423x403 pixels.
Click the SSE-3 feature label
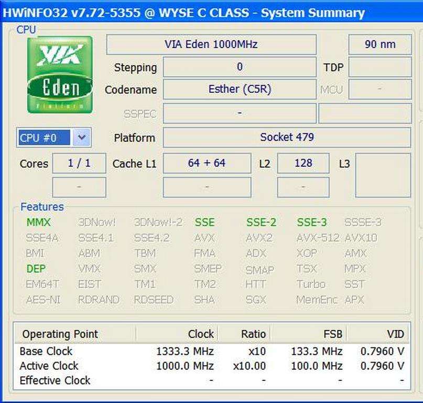click(311, 222)
